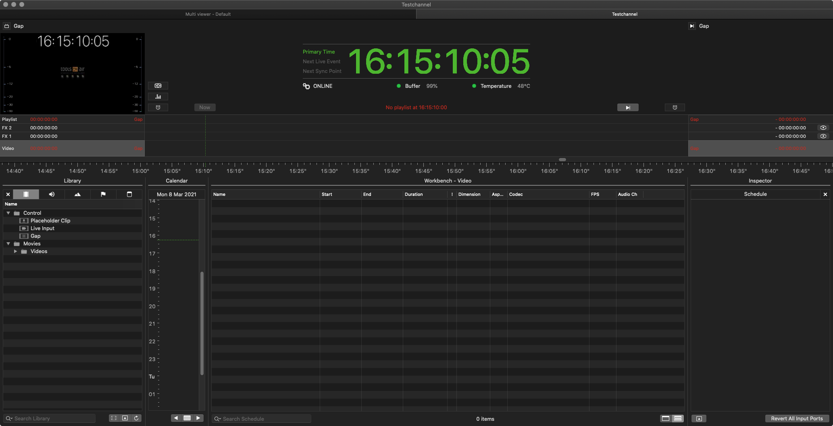Switch to Multi viewer - Default tab
Viewport: 833px width, 426px height.
coord(208,14)
